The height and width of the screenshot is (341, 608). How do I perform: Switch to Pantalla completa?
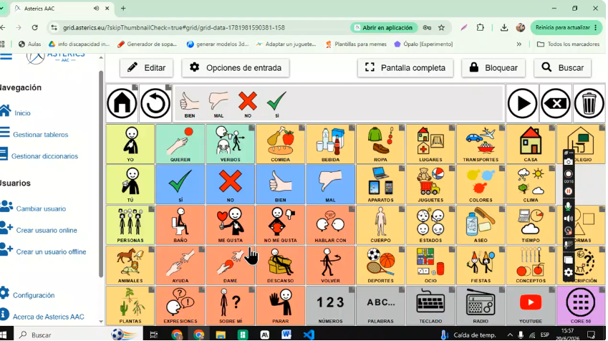[x=405, y=68]
